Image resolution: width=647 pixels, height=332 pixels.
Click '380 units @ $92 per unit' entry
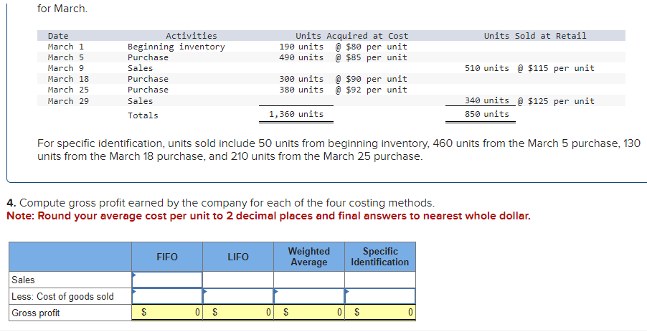pyautogui.click(x=344, y=90)
